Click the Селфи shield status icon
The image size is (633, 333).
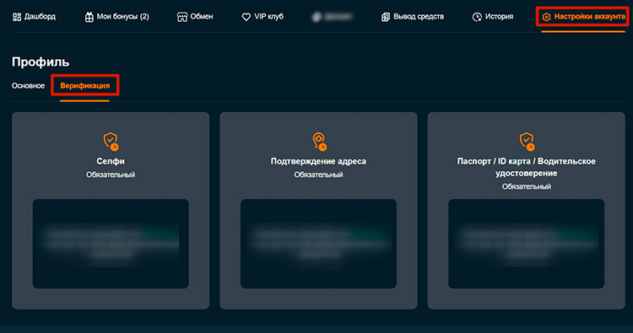point(111,142)
